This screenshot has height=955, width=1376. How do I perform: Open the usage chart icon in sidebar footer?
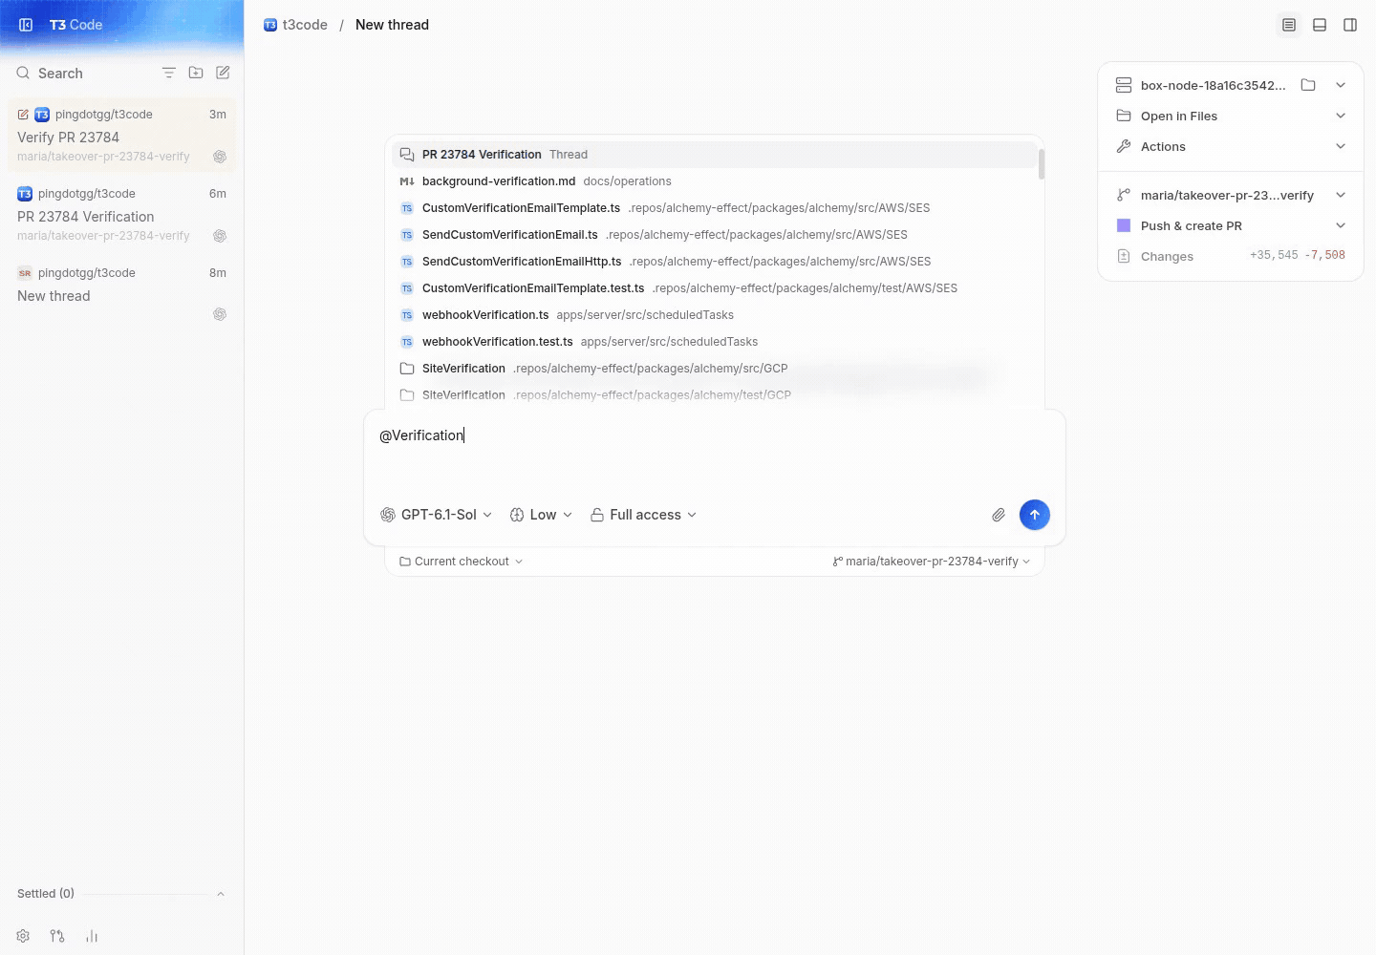(92, 936)
